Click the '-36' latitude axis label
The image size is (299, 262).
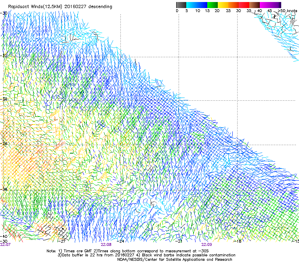[4, 143]
